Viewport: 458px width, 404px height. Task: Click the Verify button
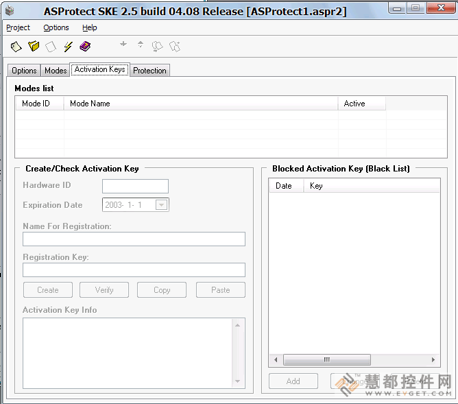click(104, 289)
